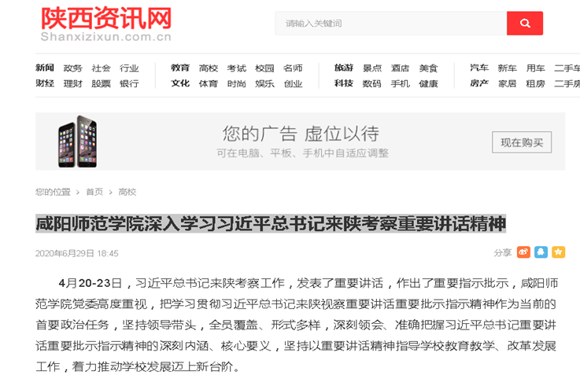
Task: Open the 教育 menu category
Action: tap(180, 68)
